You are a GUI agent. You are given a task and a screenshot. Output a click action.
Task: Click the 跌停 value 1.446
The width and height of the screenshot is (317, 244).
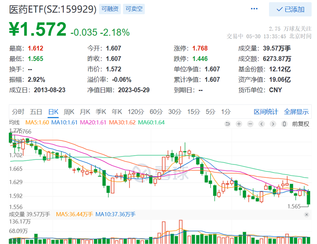tap(200, 59)
